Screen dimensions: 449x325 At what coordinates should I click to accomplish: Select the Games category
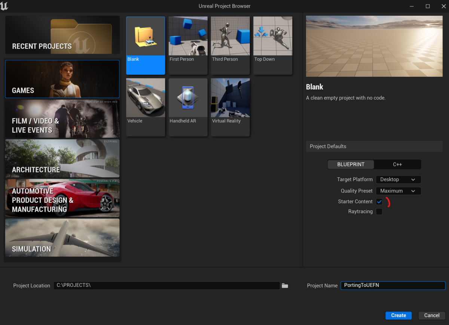62,79
